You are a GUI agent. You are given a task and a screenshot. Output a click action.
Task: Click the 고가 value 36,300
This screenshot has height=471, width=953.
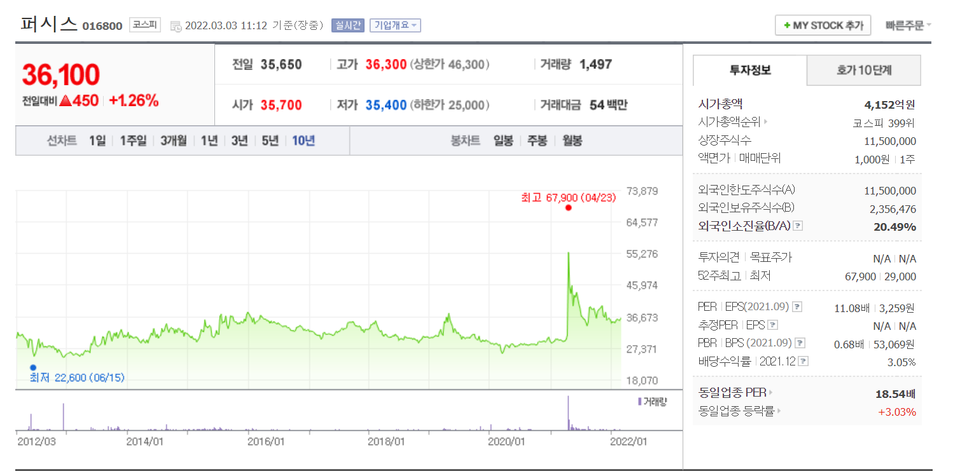(x=386, y=64)
